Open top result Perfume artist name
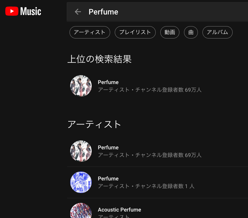 click(x=108, y=82)
